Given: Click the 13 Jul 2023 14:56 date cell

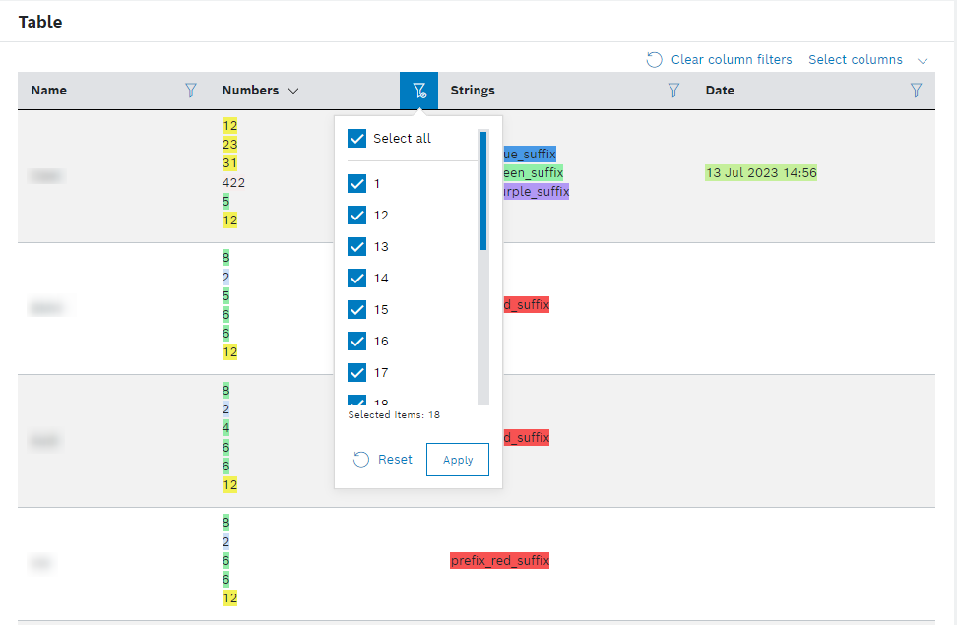Looking at the screenshot, I should click(761, 173).
